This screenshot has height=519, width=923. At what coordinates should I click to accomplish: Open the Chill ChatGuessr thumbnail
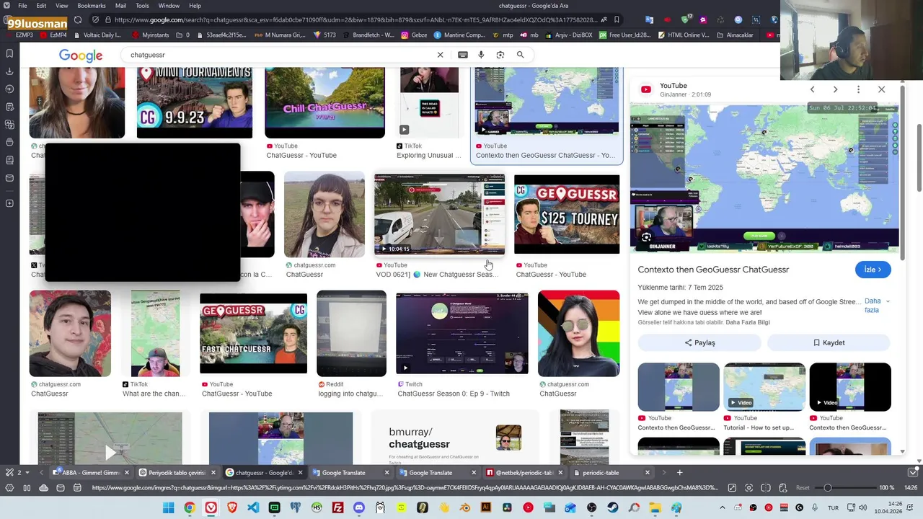324,102
